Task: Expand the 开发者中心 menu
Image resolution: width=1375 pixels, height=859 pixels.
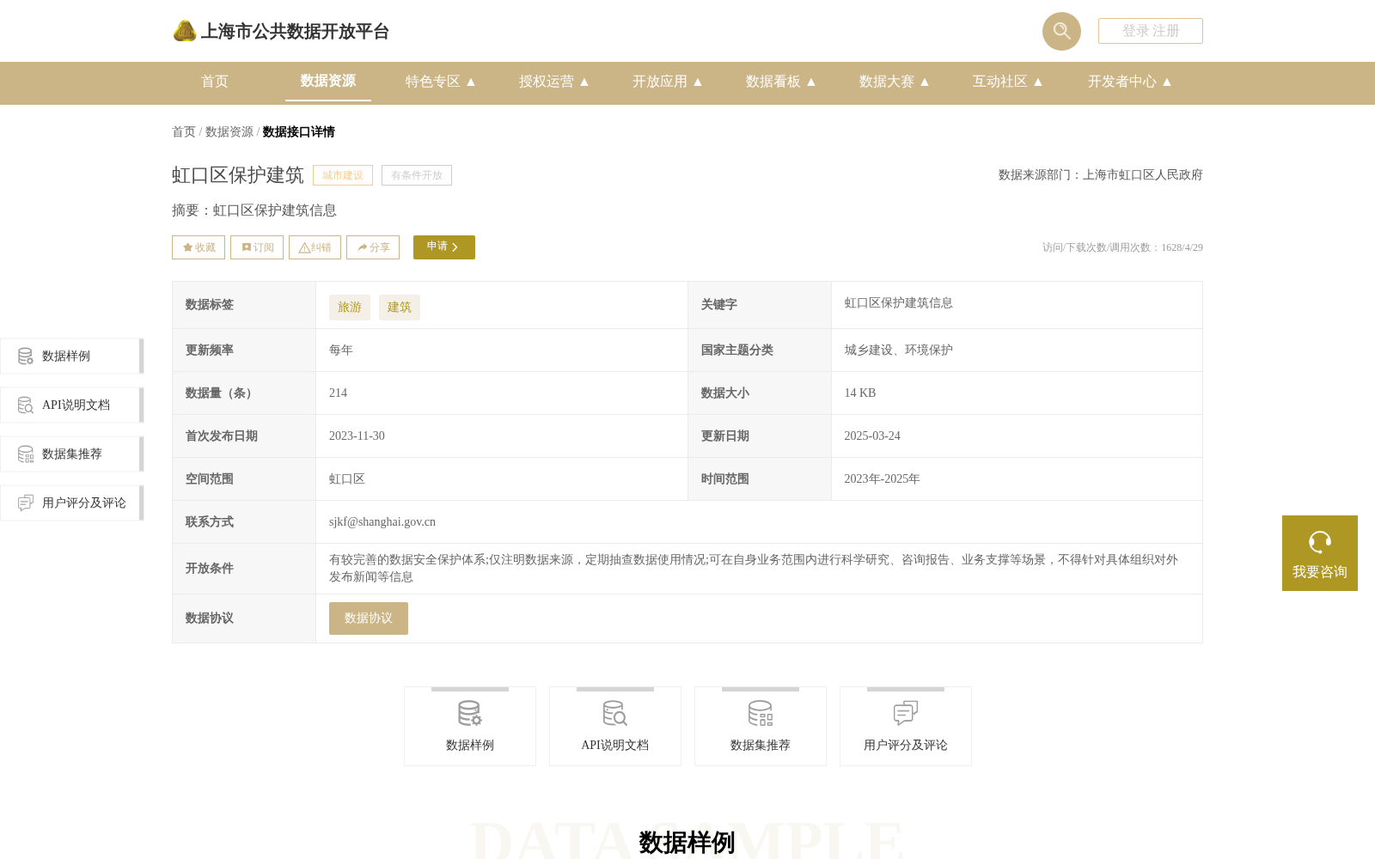Action: [1130, 82]
